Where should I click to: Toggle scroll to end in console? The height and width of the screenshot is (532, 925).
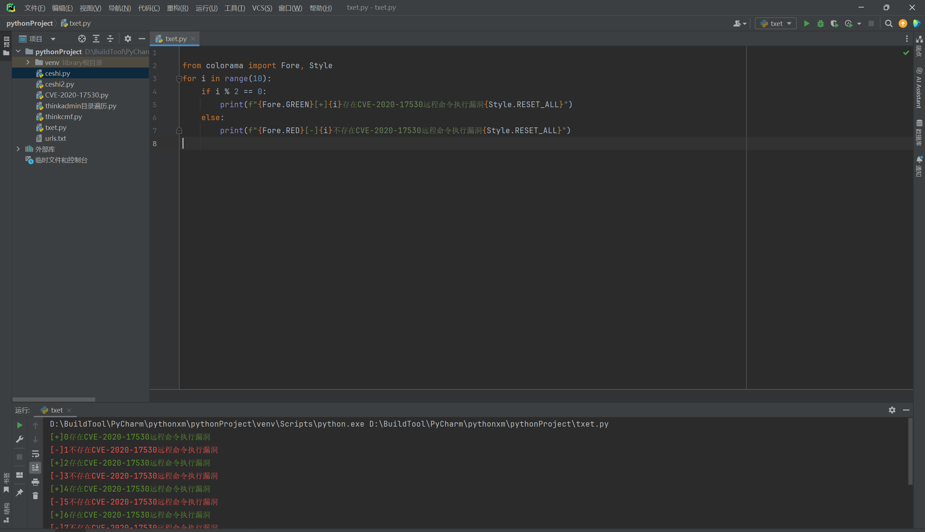(35, 468)
